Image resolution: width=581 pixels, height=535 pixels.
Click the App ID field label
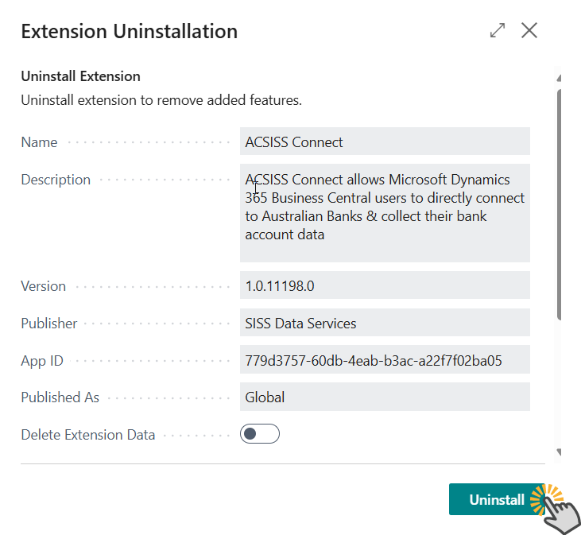42,361
